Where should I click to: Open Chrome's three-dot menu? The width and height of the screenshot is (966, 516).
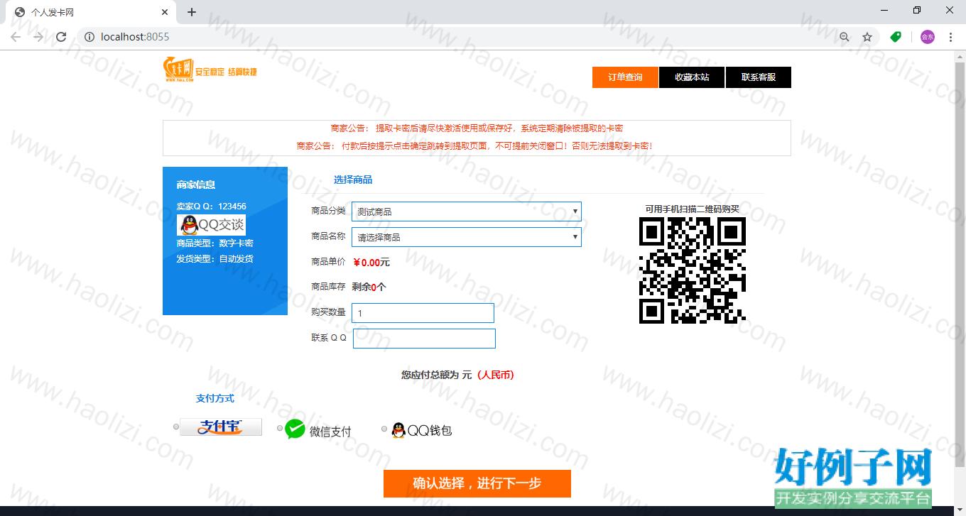pyautogui.click(x=950, y=37)
